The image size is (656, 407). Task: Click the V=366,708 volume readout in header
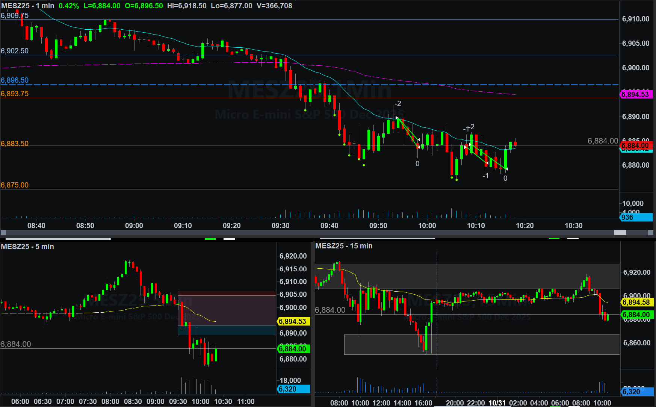pos(274,6)
